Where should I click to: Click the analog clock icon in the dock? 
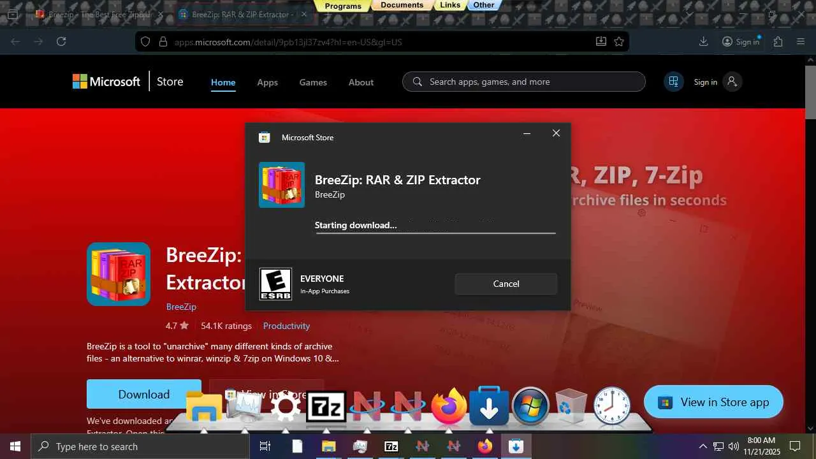click(612, 406)
